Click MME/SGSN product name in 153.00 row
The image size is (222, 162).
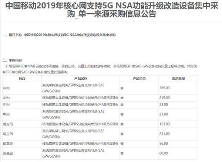80,124
